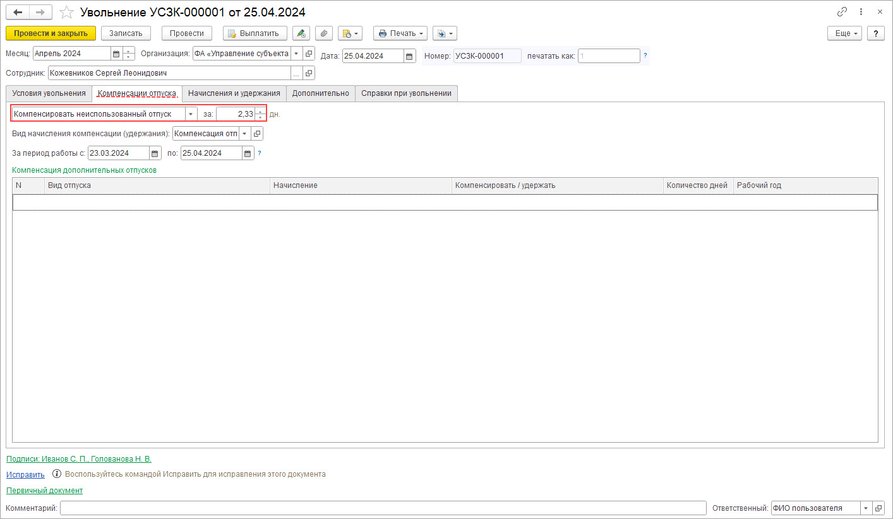Increase compensation days spinner up
This screenshot has height=519, width=893.
tap(260, 111)
